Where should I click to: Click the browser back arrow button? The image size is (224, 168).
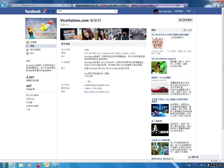(2, 5)
